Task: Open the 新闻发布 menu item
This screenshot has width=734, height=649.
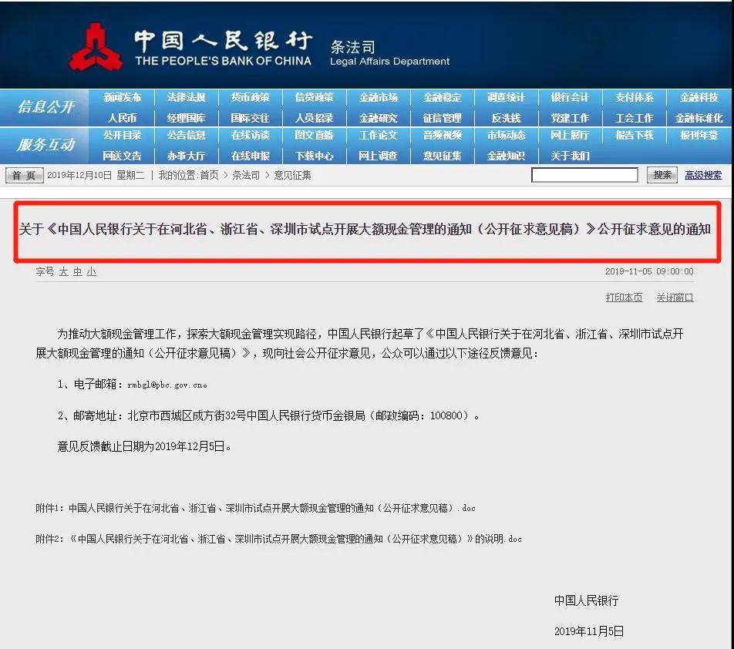Action: coord(122,97)
